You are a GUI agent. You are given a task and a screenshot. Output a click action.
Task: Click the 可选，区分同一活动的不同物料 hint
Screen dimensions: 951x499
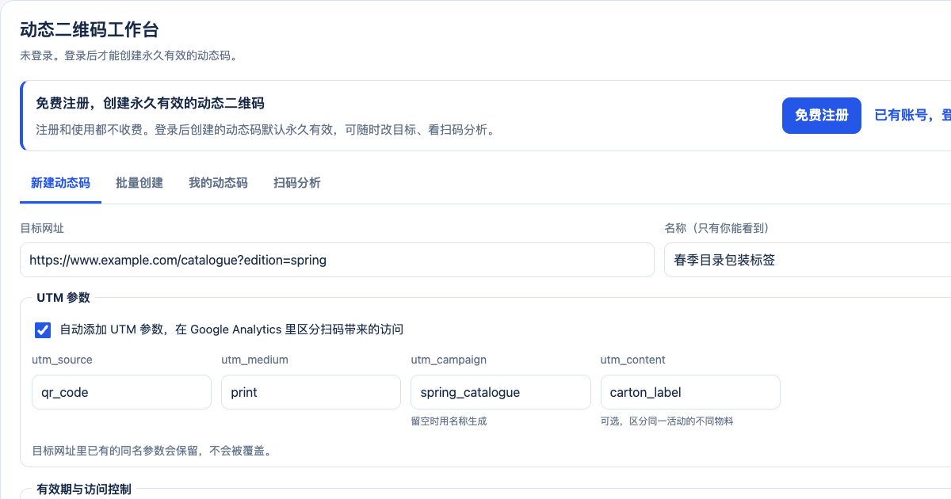coord(666,421)
